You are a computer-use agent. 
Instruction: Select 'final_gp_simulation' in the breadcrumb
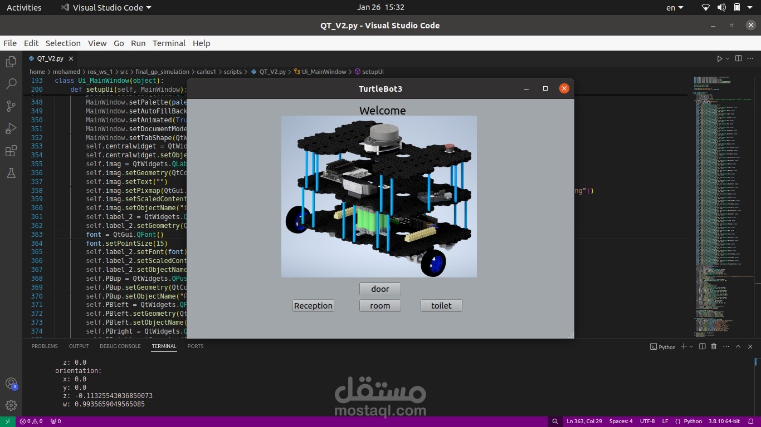click(163, 72)
